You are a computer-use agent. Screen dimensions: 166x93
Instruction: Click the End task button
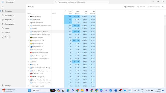(141, 7)
